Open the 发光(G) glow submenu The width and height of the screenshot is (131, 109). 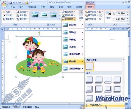tap(73, 47)
